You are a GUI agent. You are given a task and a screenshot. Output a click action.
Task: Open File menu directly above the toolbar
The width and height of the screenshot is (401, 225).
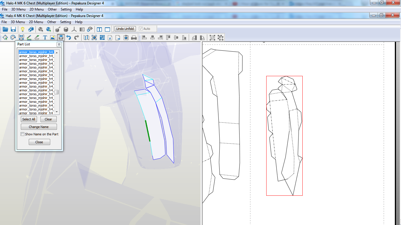[4, 22]
